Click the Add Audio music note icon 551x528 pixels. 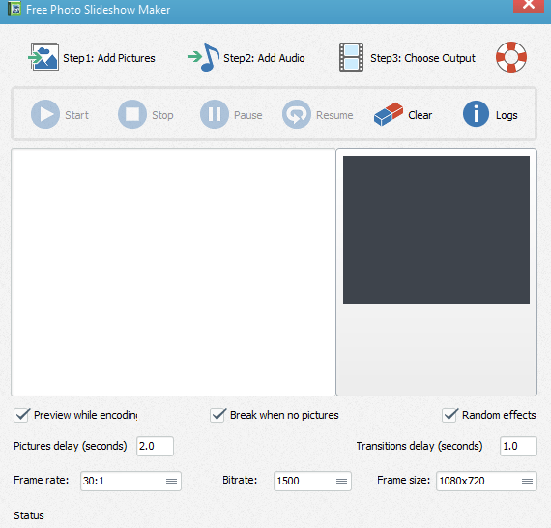click(x=204, y=57)
